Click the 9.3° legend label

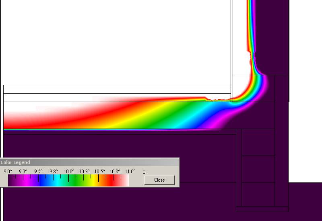[23, 172]
